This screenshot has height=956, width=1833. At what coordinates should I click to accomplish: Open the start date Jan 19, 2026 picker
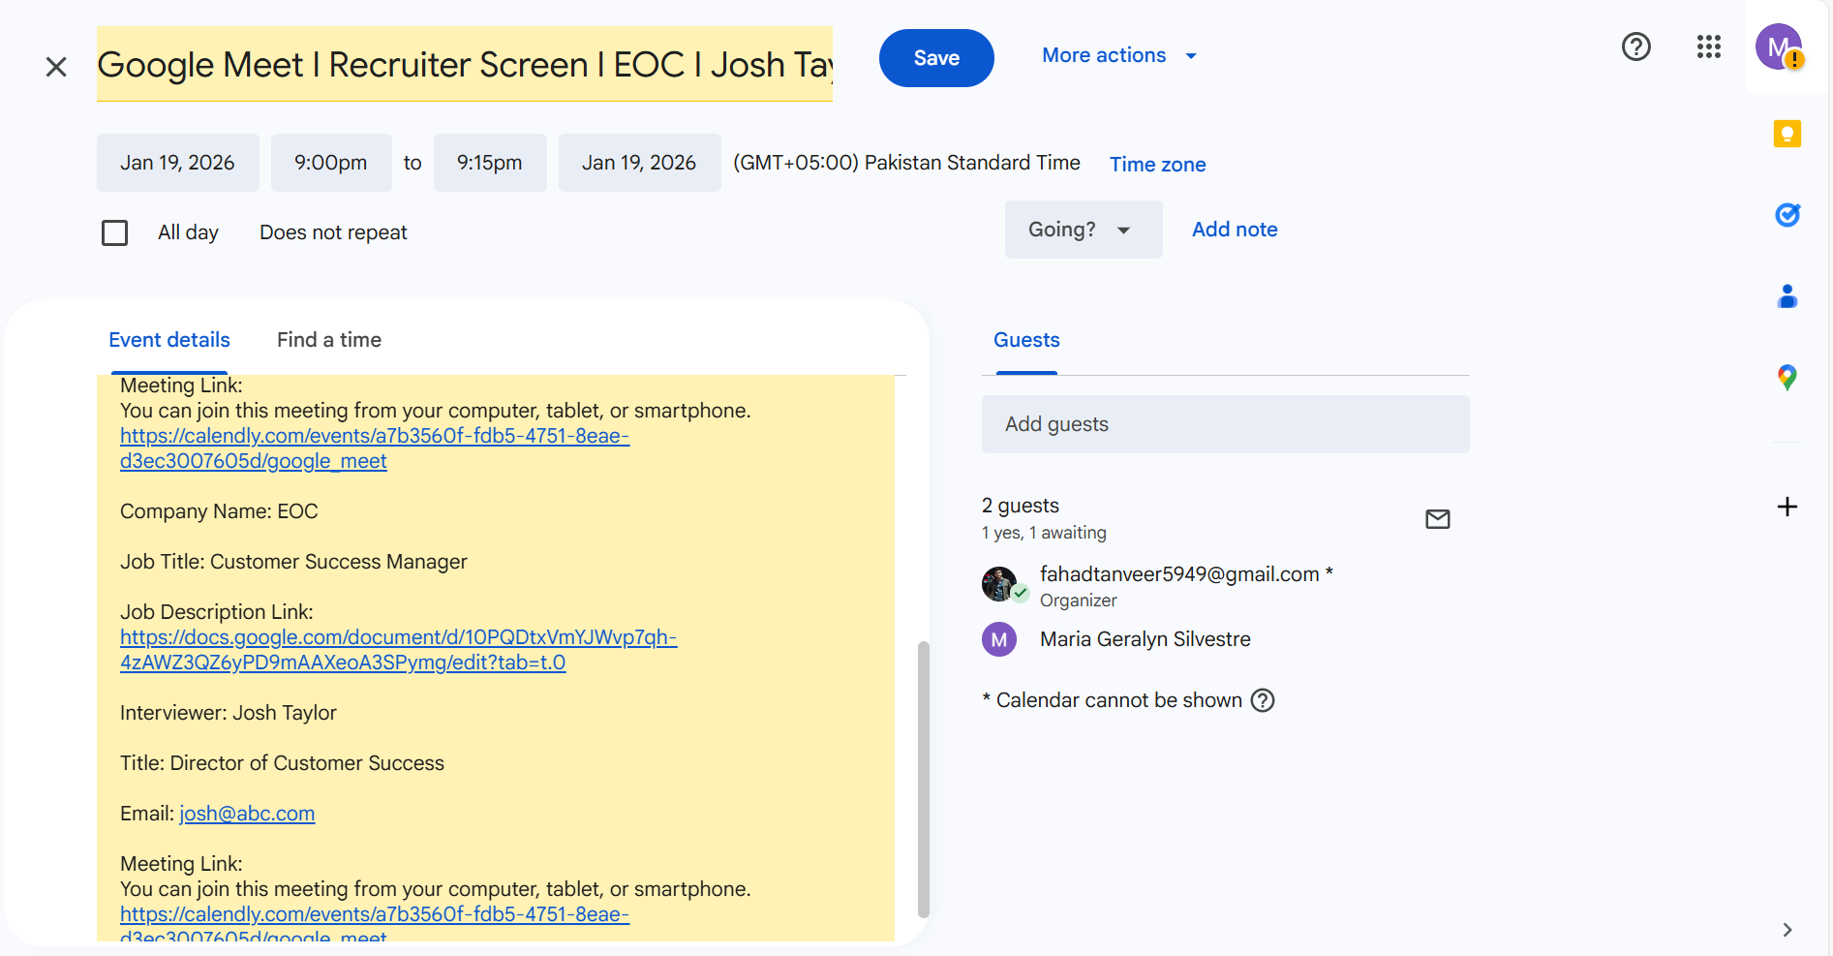coord(177,163)
